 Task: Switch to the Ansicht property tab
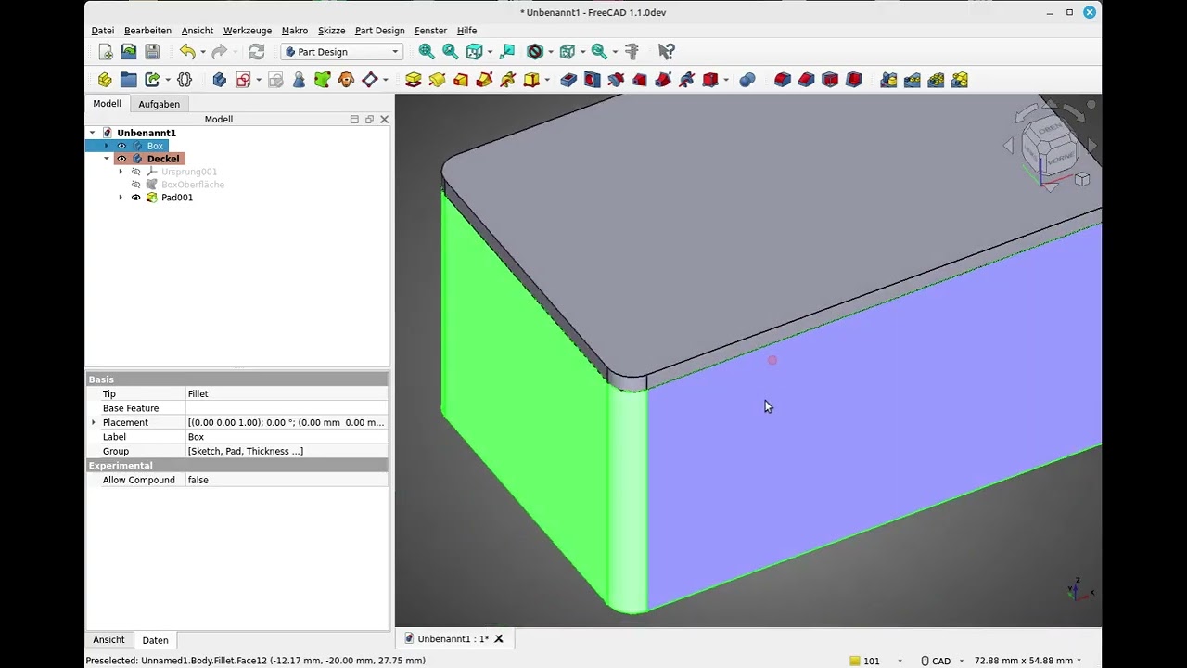(108, 640)
